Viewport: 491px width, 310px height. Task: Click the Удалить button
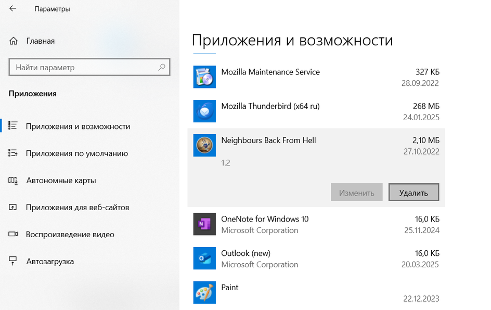[414, 192]
